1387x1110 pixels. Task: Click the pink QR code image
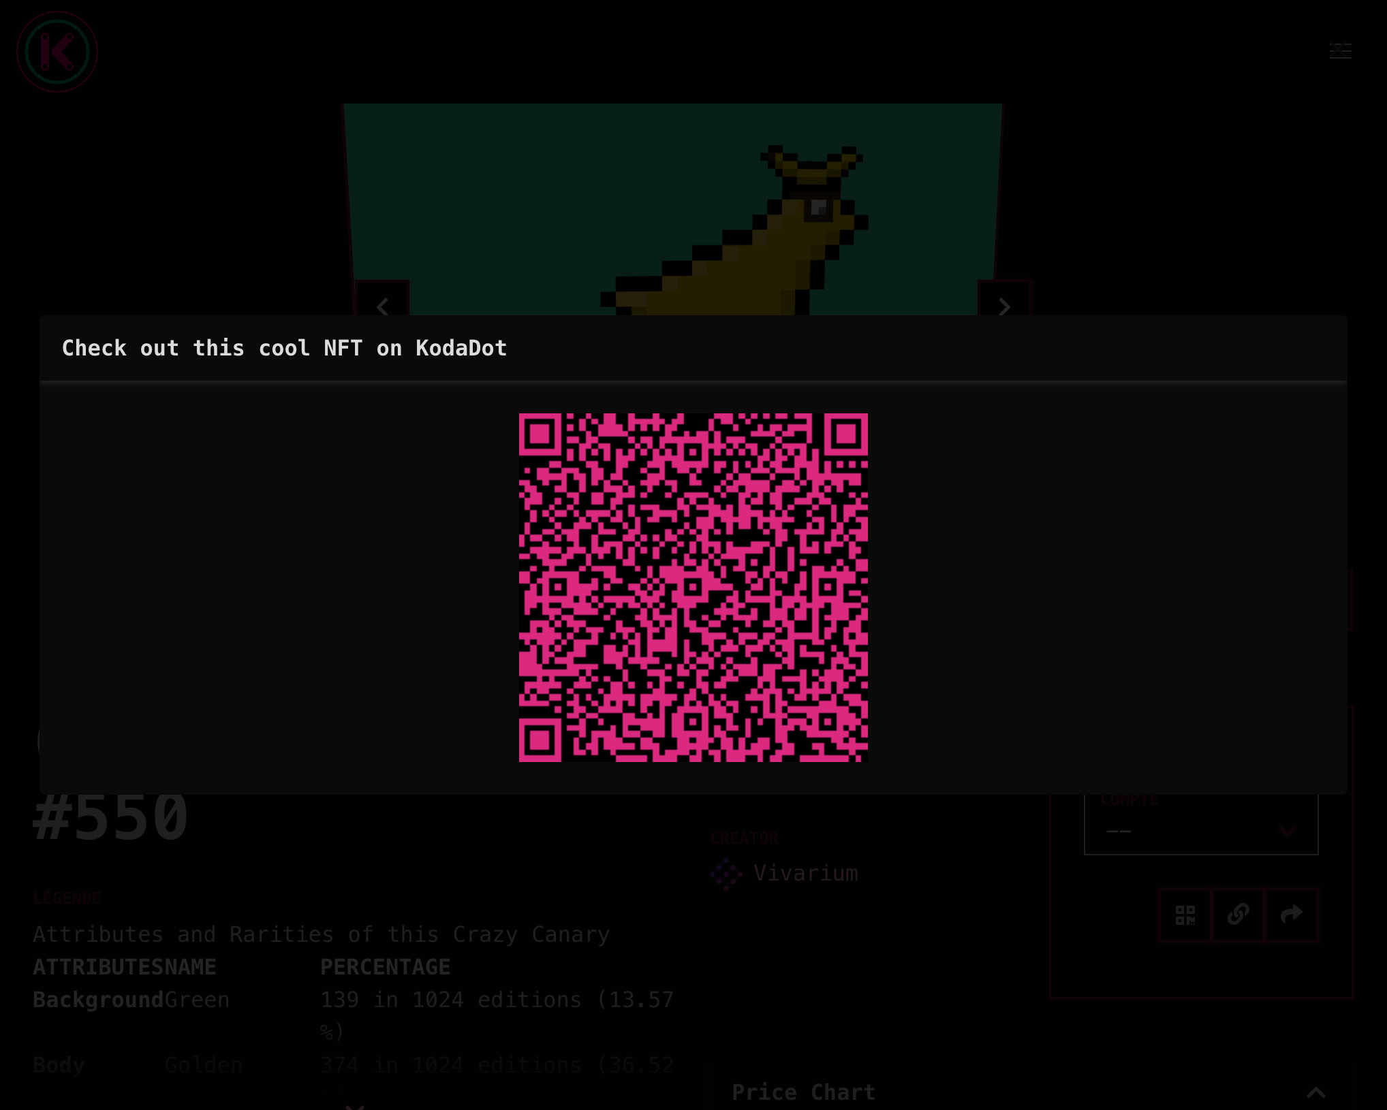[x=693, y=588]
